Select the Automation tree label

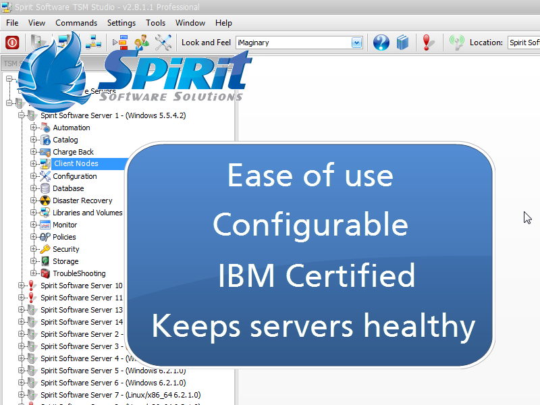click(72, 128)
